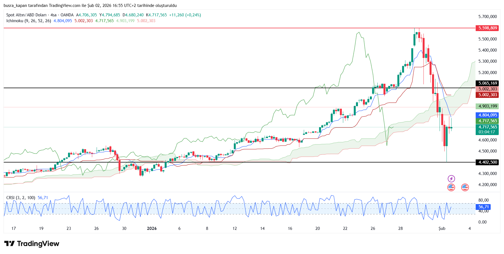Viewport: 504px width, 254px height.
Task: Select the red 5.598,809 price label
Action: pyautogui.click(x=487, y=28)
